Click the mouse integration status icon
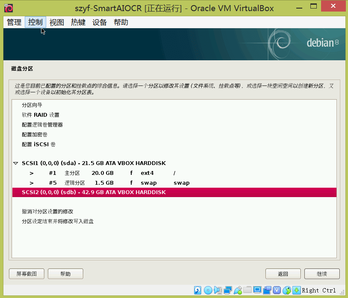This screenshot has width=348, height=298. pos(287,290)
